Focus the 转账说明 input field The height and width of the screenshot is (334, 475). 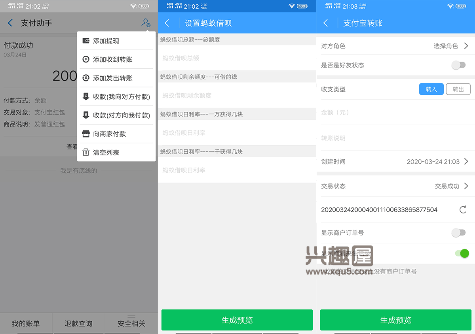coord(396,138)
